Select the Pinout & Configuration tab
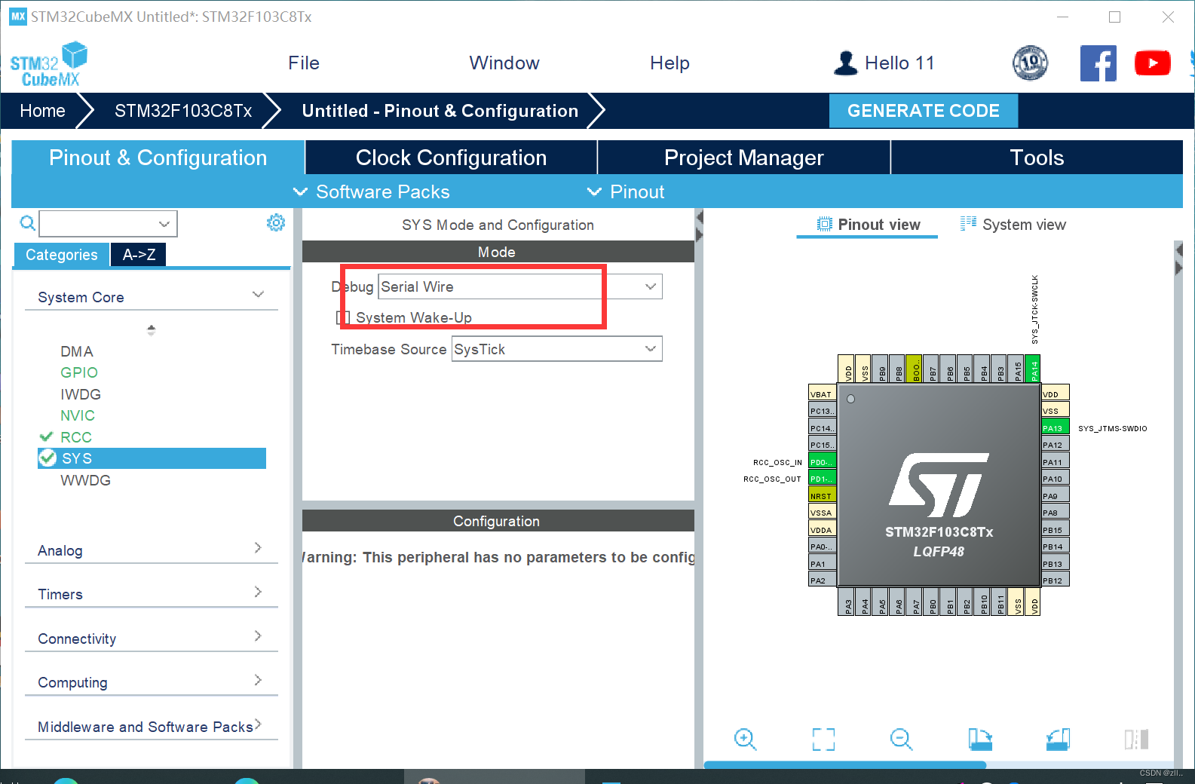This screenshot has height=784, width=1195. coord(158,158)
